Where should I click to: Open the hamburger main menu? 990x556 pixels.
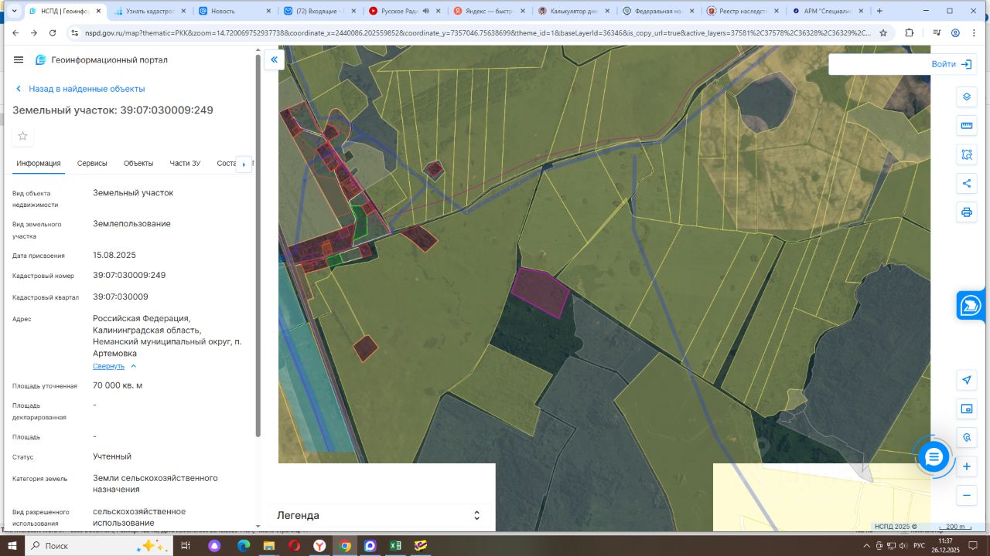point(19,60)
